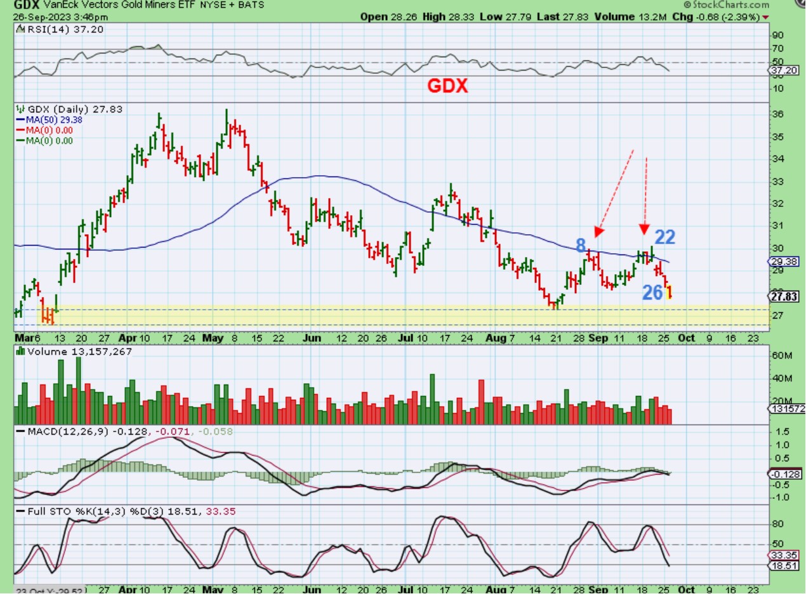
Task: Click the MACD(12,26,9) indicator legend
Action: [67, 432]
